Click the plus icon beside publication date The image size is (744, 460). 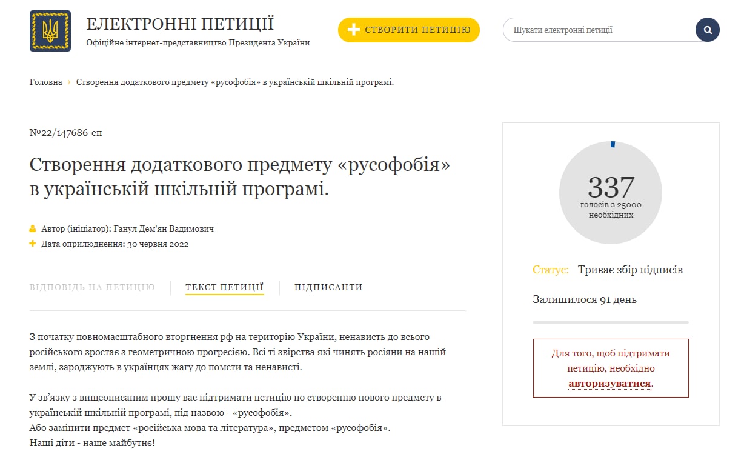[33, 244]
